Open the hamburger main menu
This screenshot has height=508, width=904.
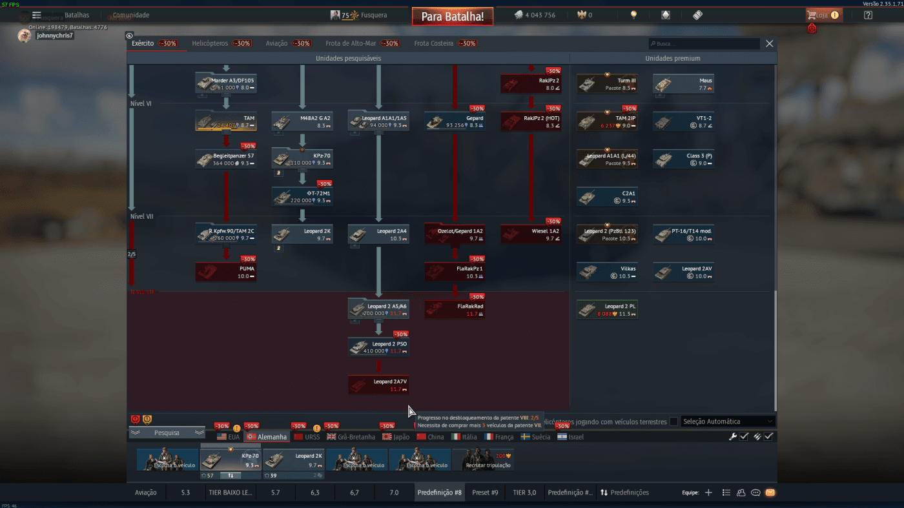click(37, 15)
